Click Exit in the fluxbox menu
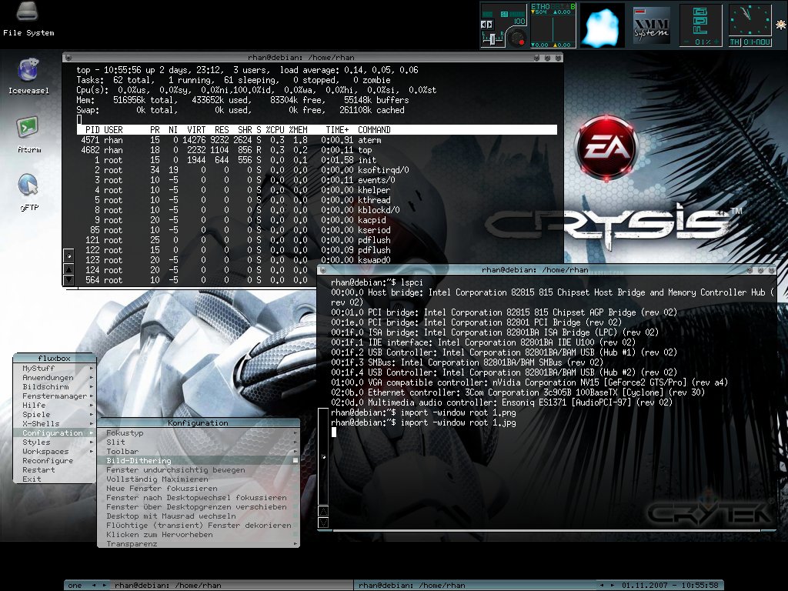This screenshot has width=788, height=591. click(32, 479)
